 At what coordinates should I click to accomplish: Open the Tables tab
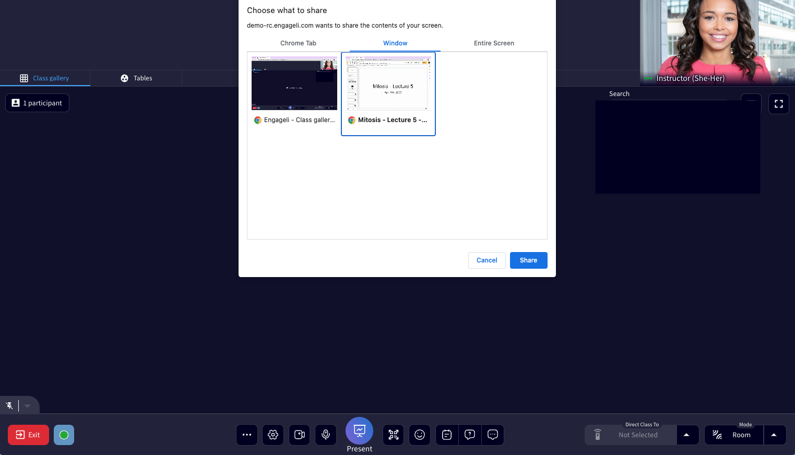click(136, 78)
